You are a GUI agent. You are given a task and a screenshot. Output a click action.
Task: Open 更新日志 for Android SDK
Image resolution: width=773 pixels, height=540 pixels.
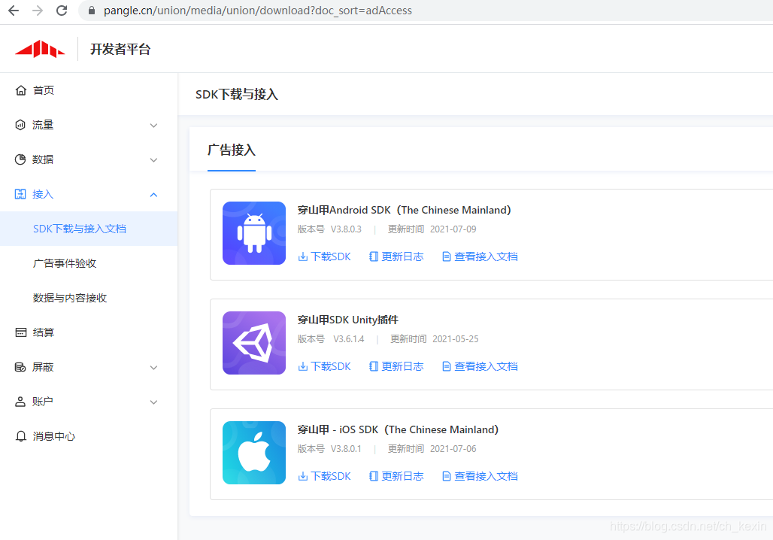tap(402, 256)
